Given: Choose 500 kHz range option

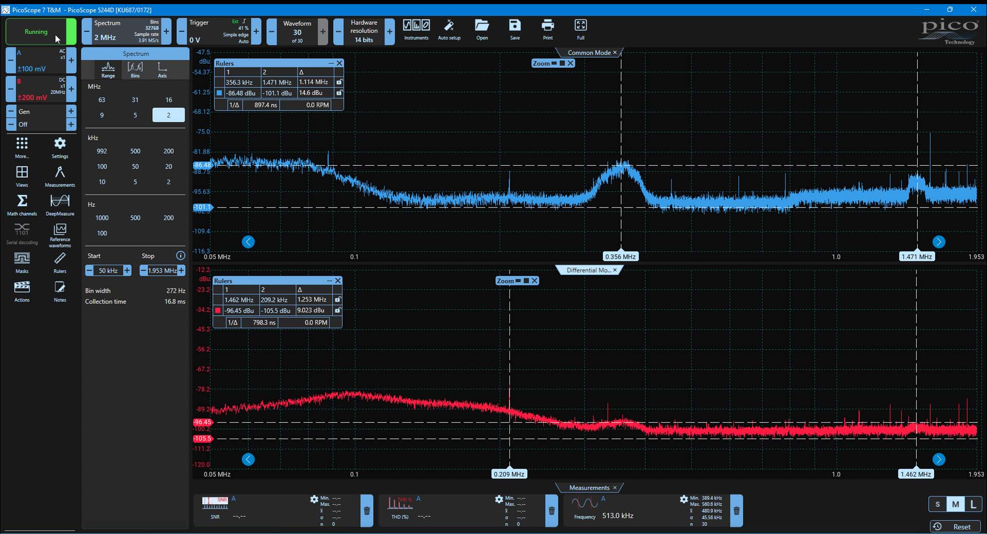Looking at the screenshot, I should pyautogui.click(x=135, y=151).
